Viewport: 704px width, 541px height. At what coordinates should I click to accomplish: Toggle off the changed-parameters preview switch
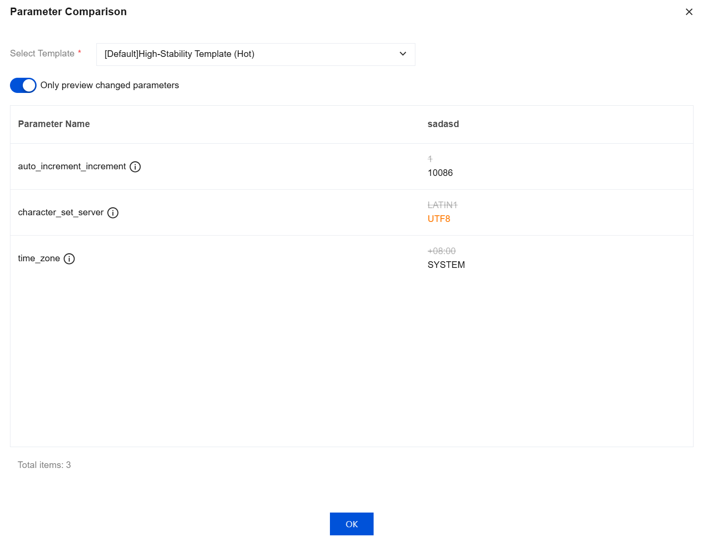point(23,85)
